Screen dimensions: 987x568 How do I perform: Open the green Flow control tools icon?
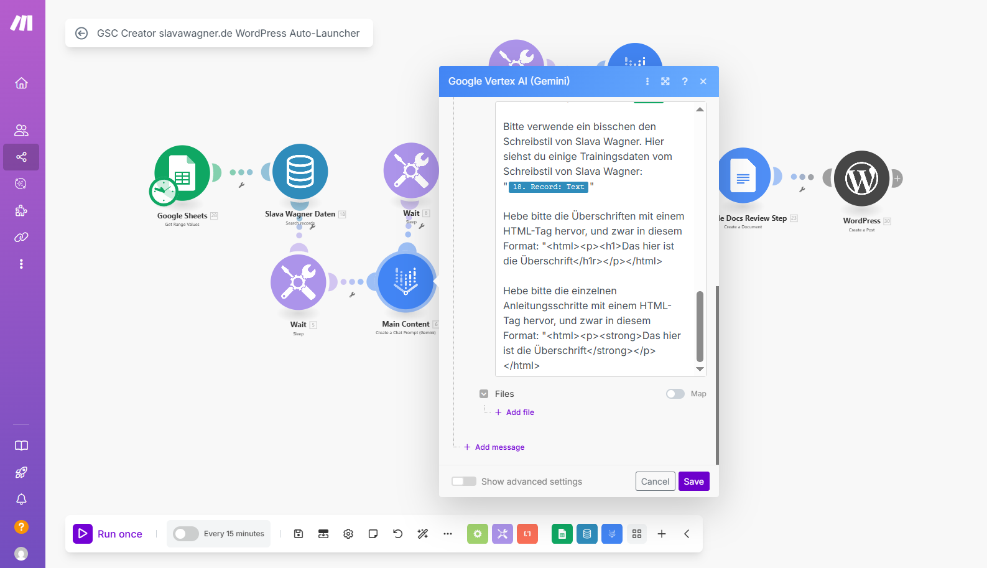click(x=478, y=534)
